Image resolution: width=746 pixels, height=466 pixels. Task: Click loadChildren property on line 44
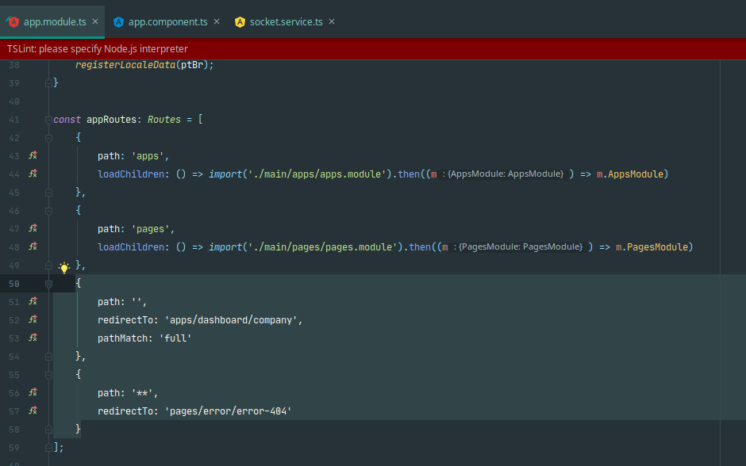(x=131, y=174)
